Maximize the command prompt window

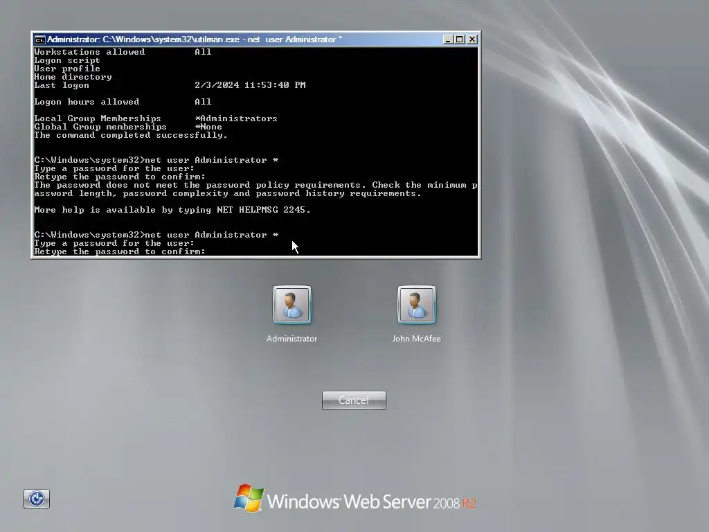[x=460, y=39]
